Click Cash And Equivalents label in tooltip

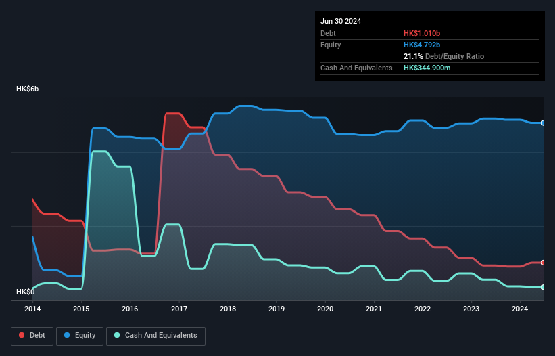(356, 68)
